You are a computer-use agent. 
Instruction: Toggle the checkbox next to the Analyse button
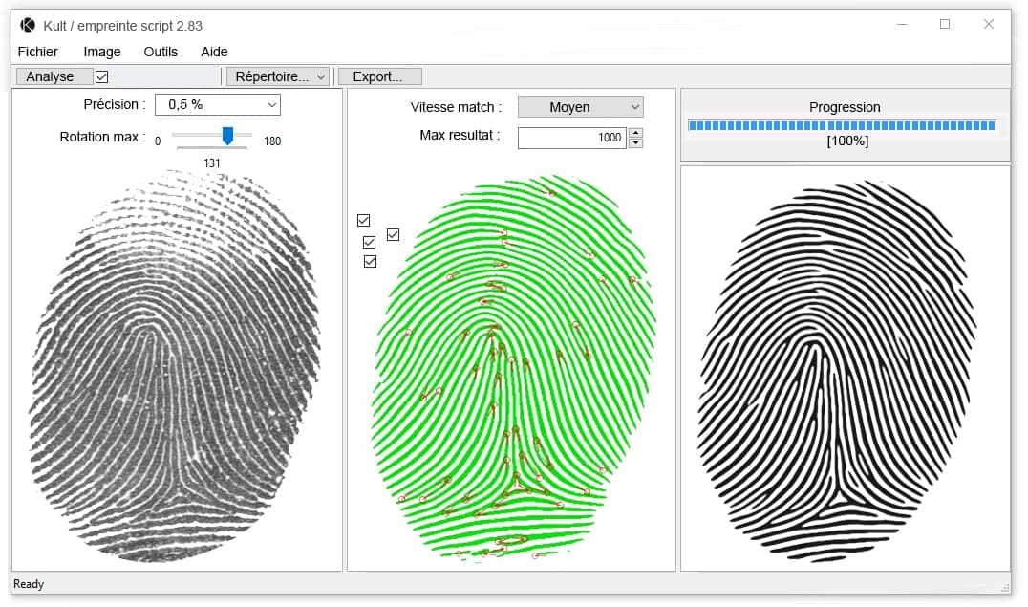coord(102,76)
